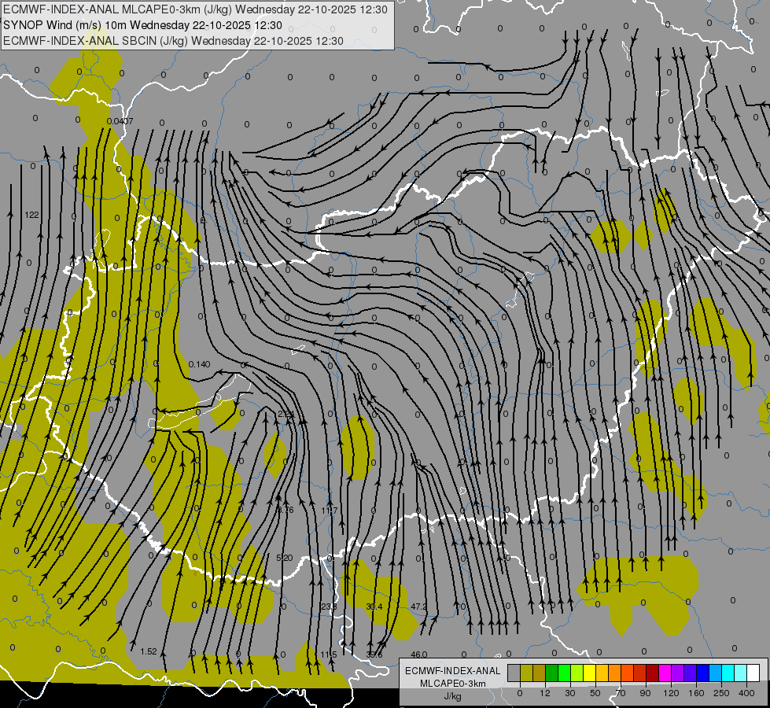Click the map value '46.0'
Viewport: 770px width, 708px height.
pyautogui.click(x=419, y=655)
